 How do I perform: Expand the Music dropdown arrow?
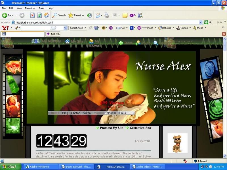tap(205, 28)
